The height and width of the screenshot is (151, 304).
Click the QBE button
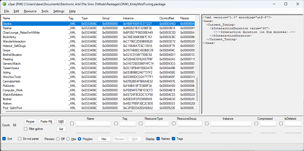(x=61, y=122)
